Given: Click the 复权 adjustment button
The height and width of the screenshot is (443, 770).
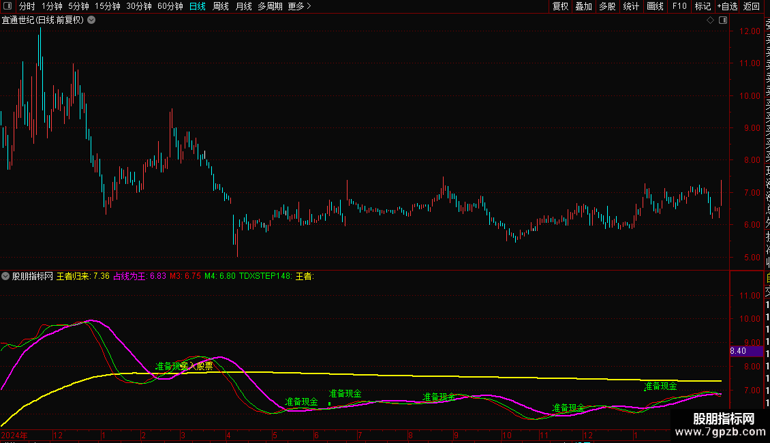Looking at the screenshot, I should click(561, 6).
